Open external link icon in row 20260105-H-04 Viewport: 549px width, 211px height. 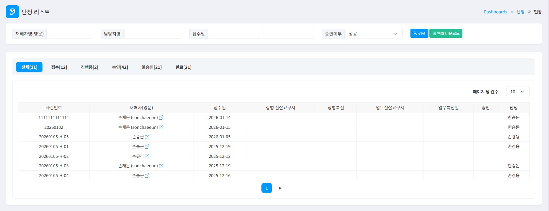(x=147, y=175)
